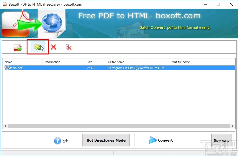Minimize the Boxoft window
The width and height of the screenshot is (238, 156).
coord(205,4)
